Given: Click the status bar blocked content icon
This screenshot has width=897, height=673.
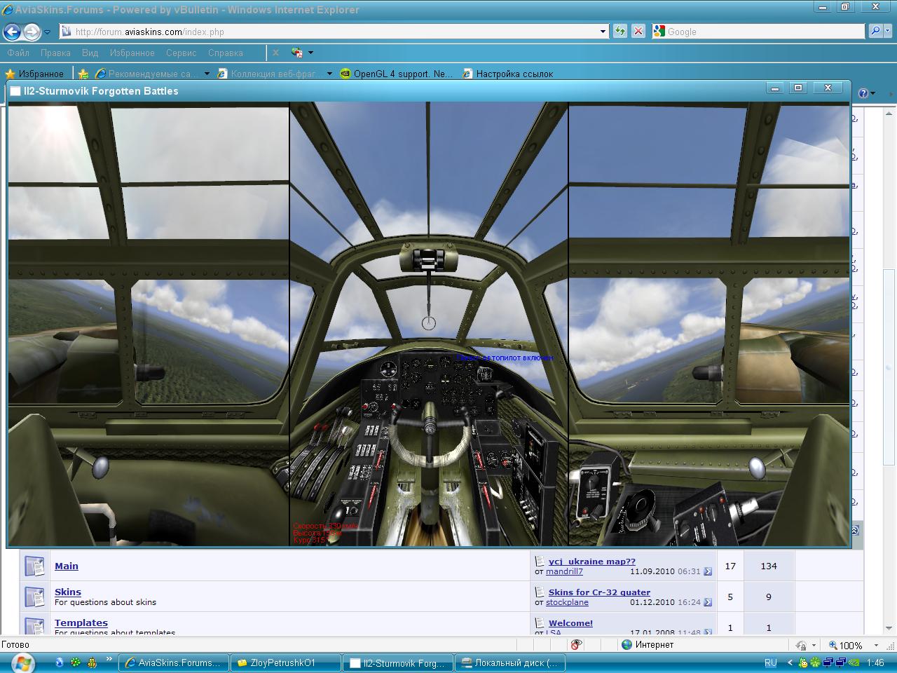Looking at the screenshot, I should pyautogui.click(x=576, y=645).
